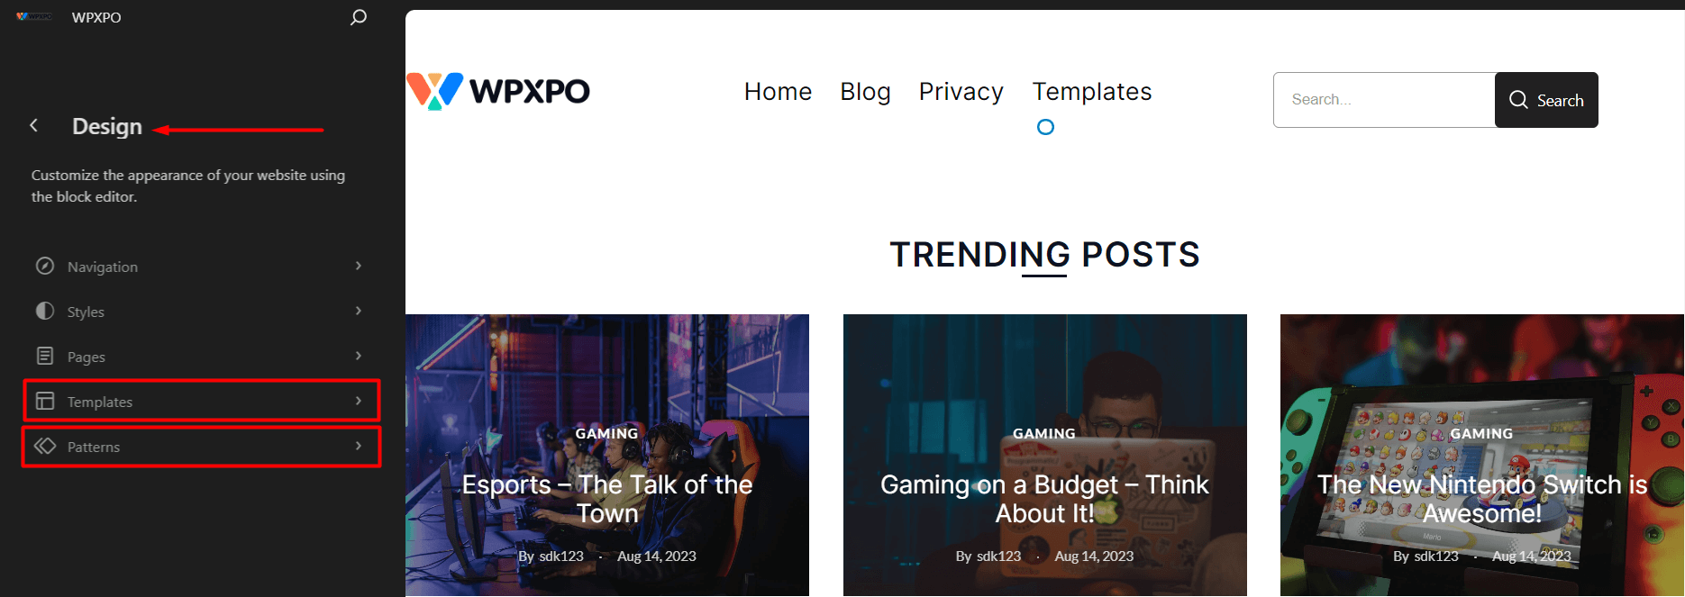
Task: Go back with the arrow beside Design
Action: pos(34,126)
